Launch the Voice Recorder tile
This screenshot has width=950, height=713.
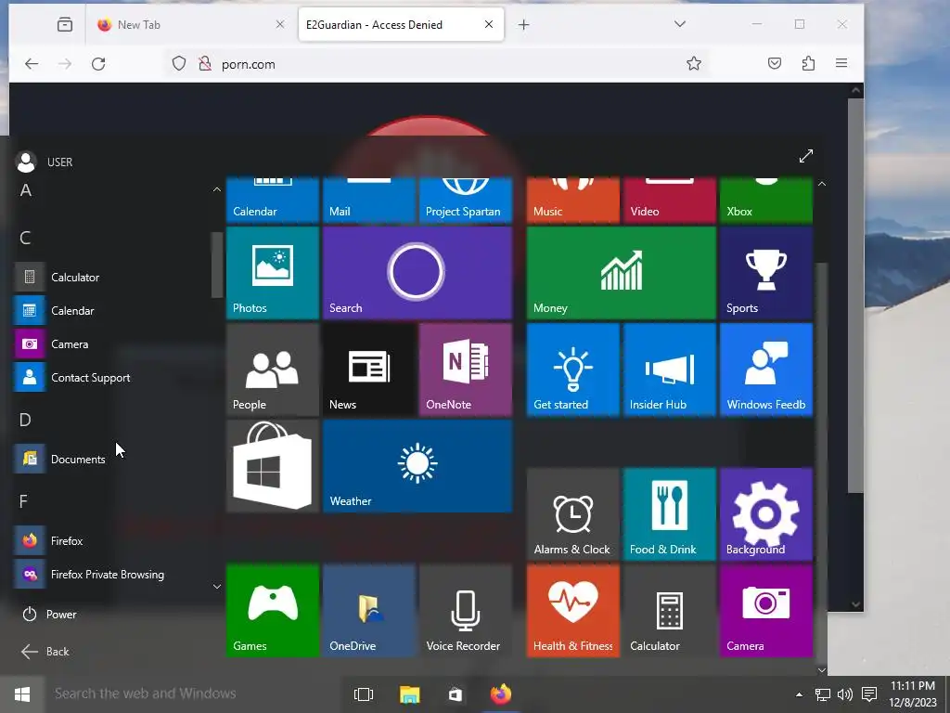tap(466, 611)
